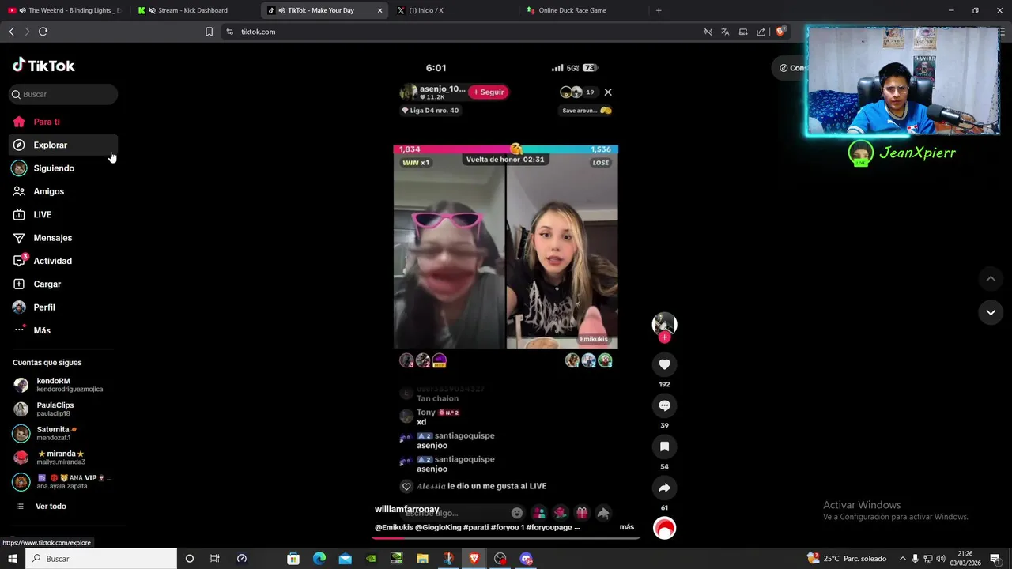This screenshot has width=1012, height=569.
Task: Save video with bookmark icon
Action: 664,447
